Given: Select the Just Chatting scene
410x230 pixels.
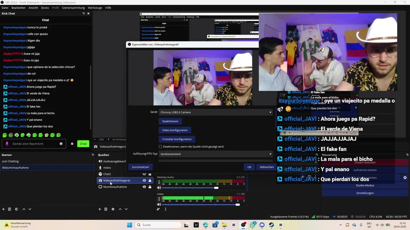Looking at the screenshot, I should (47, 161).
